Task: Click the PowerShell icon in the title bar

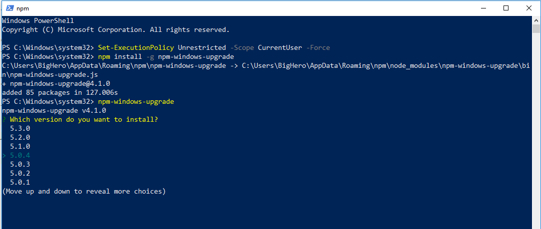Action: click(x=8, y=8)
